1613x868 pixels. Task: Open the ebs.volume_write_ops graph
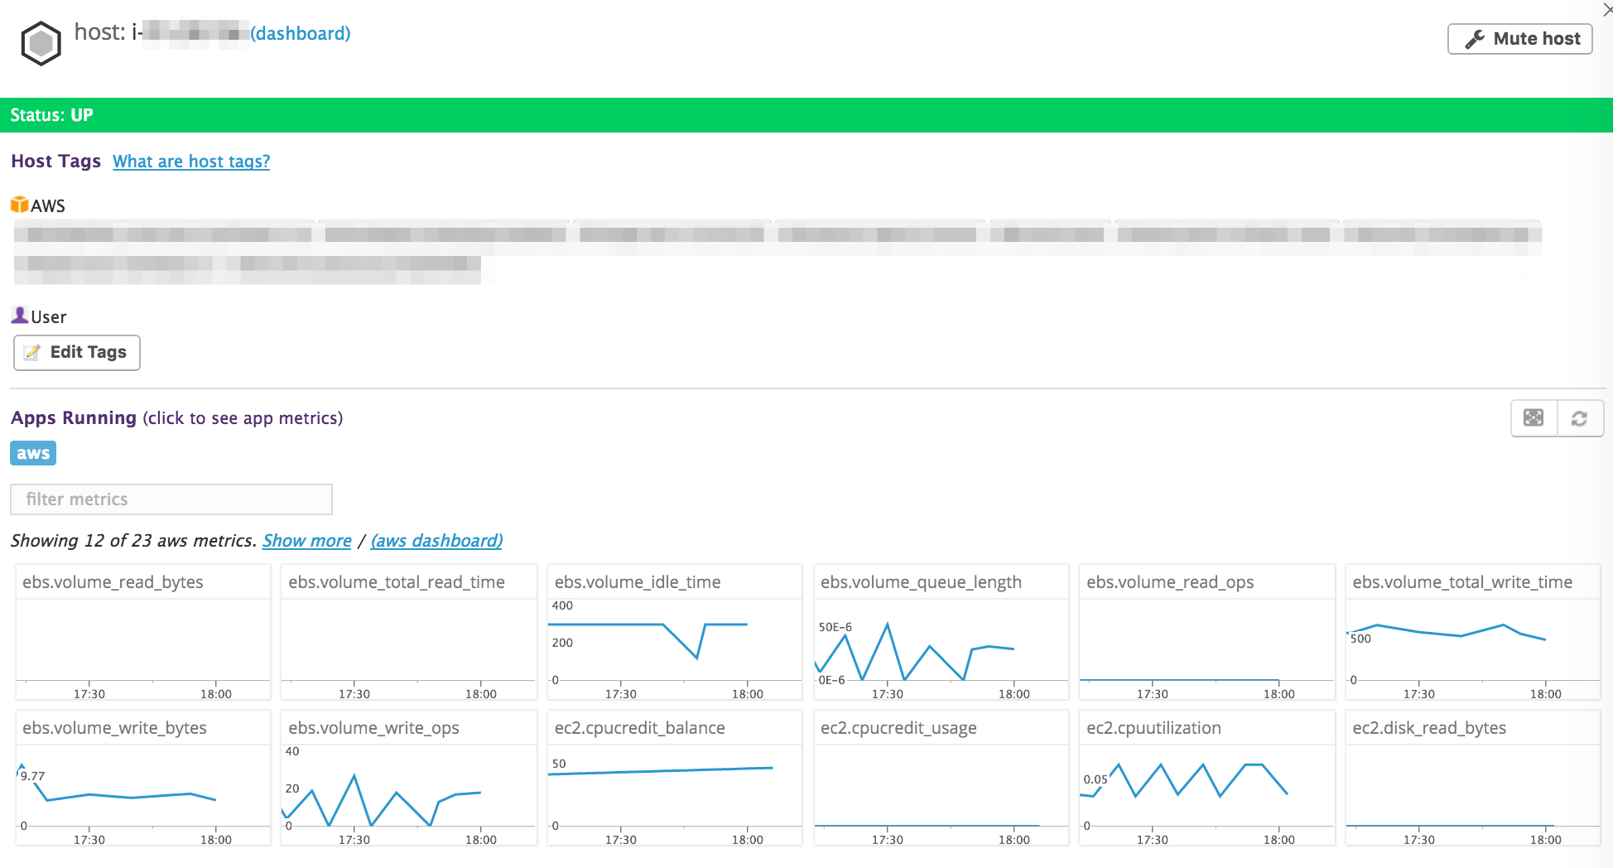point(409,778)
